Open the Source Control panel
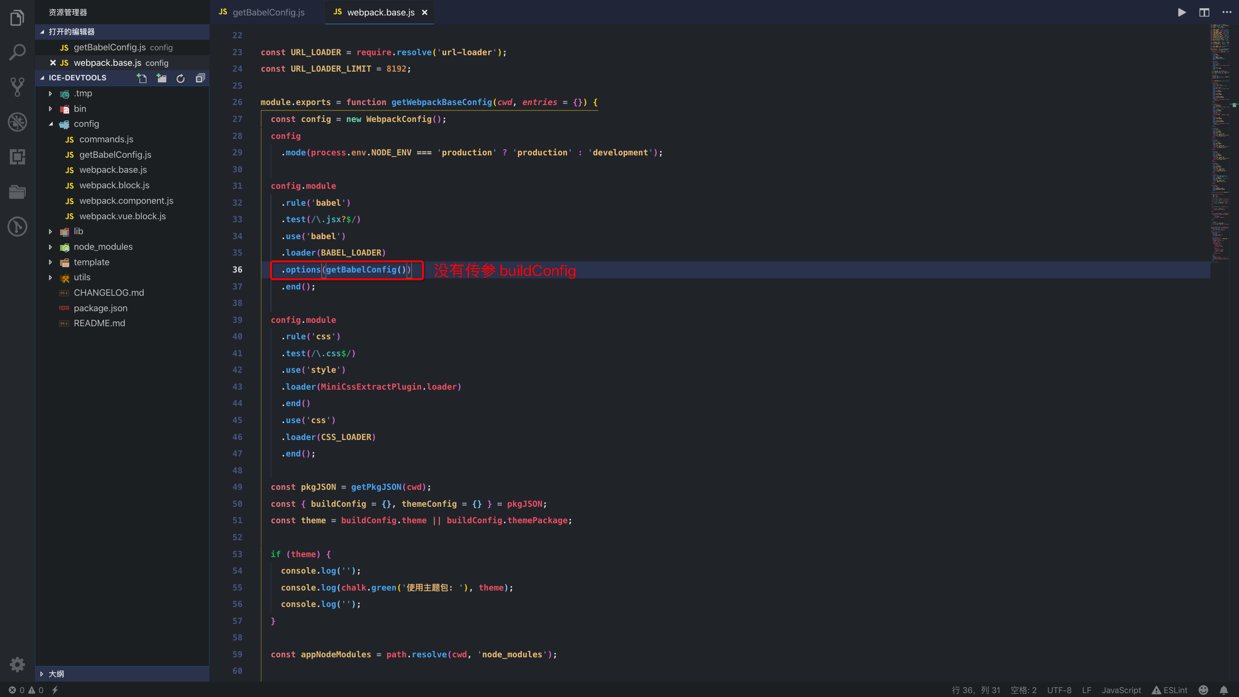Viewport: 1239px width, 697px height. [17, 87]
